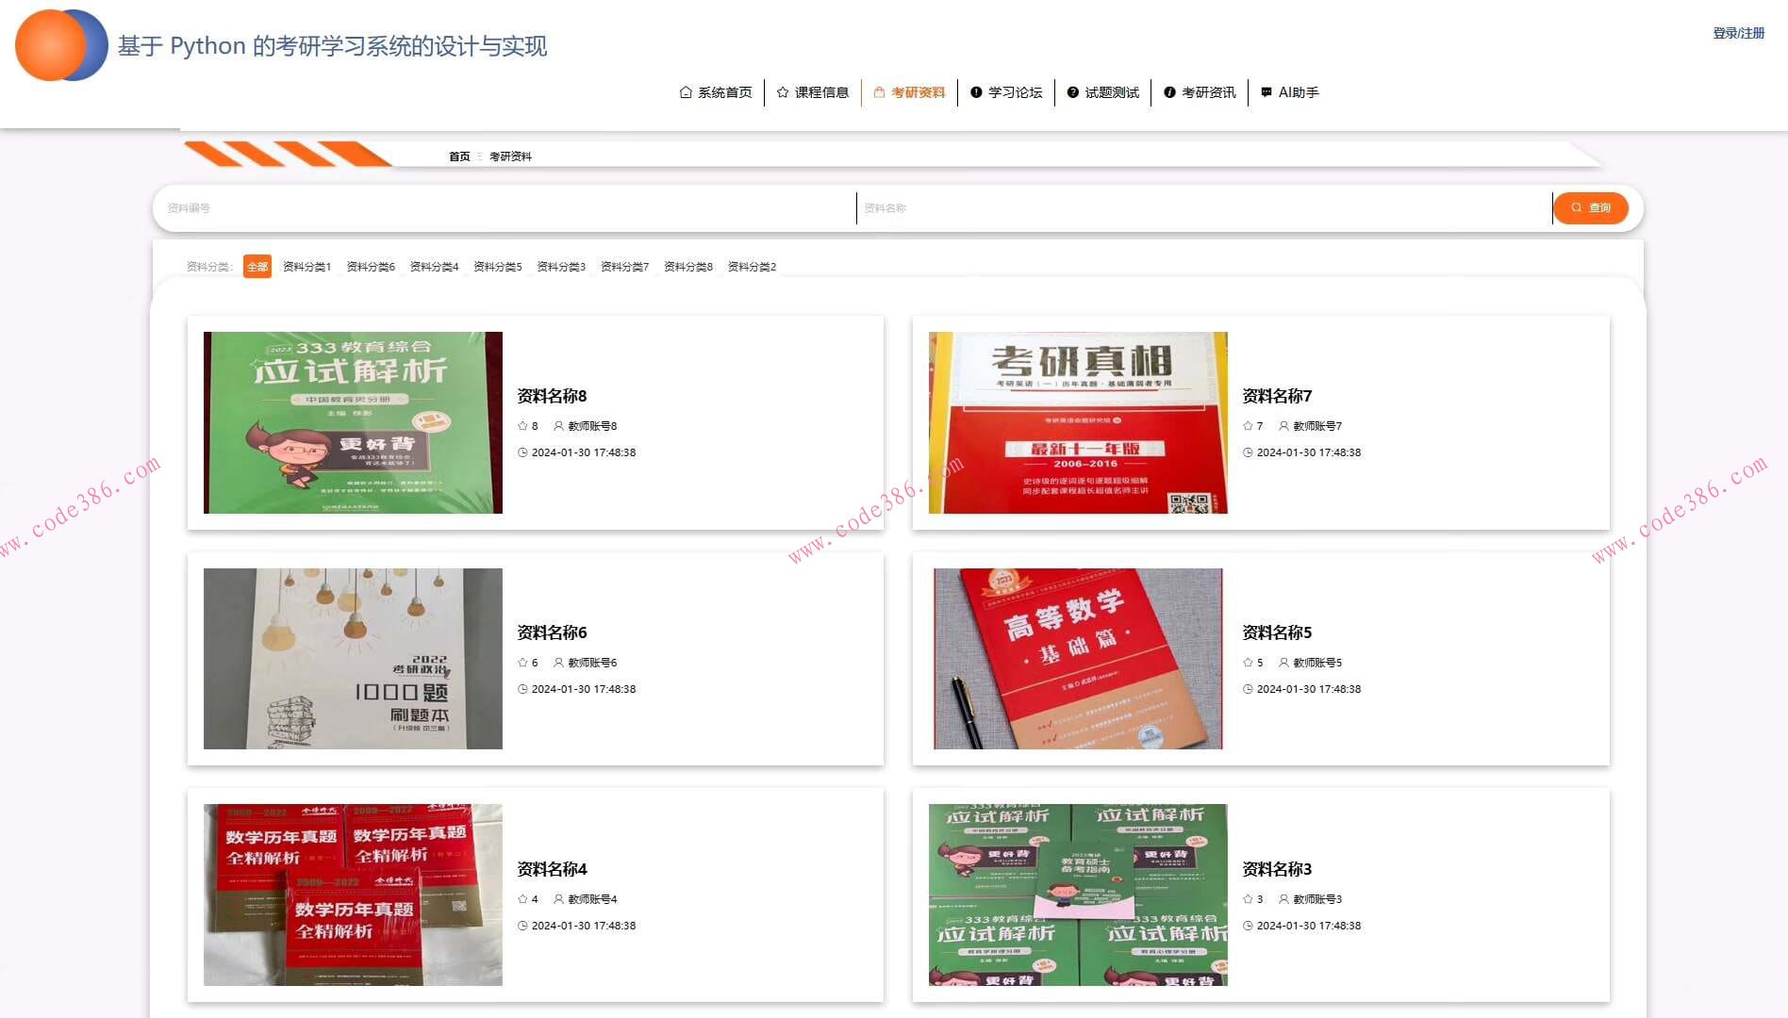Click the clock icon under 资料名称8
The height and width of the screenshot is (1018, 1788).
tap(523, 452)
